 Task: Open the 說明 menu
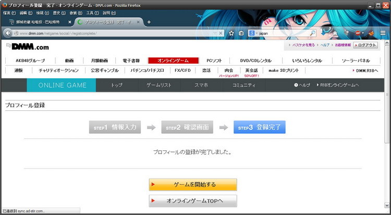[x=109, y=13]
